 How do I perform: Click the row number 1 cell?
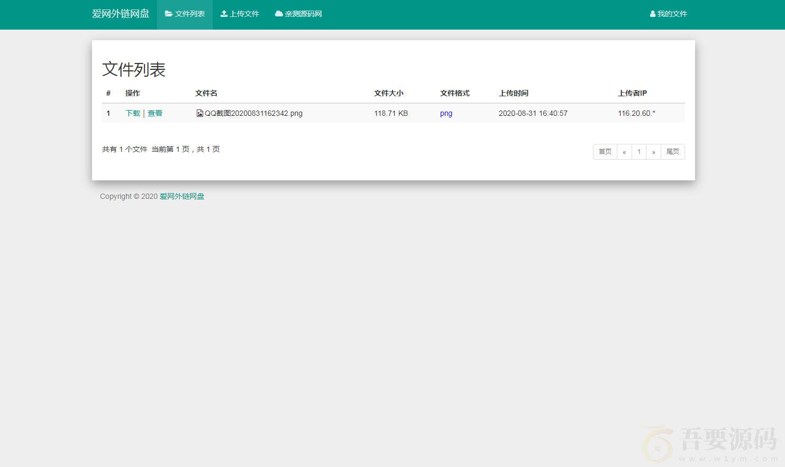108,113
